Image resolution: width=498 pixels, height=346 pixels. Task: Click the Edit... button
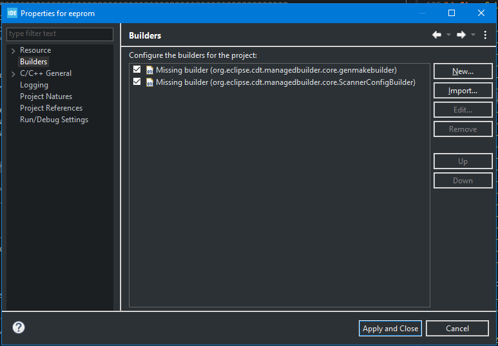(463, 110)
